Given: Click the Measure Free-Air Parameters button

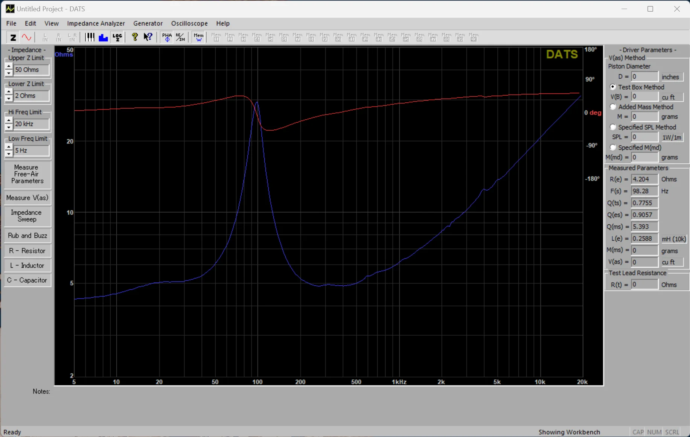Looking at the screenshot, I should click(x=27, y=174).
